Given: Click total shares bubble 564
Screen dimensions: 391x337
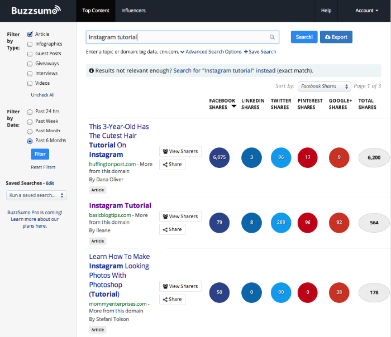Looking at the screenshot, I should pyautogui.click(x=374, y=223).
